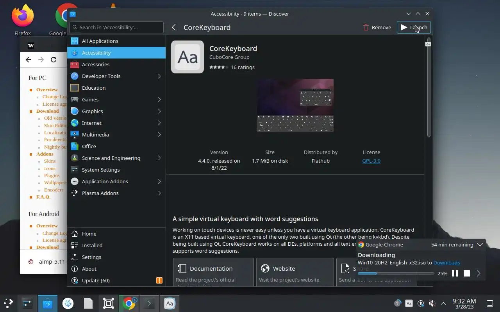Stop the Chrome ISO download
Screen dimensions: 500x312
pos(467,273)
